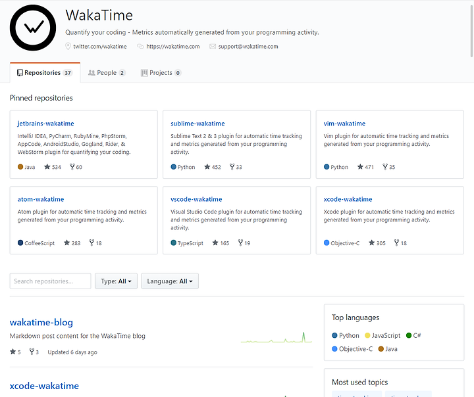Click the wakatime-blog activity sparkline graph
This screenshot has width=474, height=397.
tap(276, 338)
